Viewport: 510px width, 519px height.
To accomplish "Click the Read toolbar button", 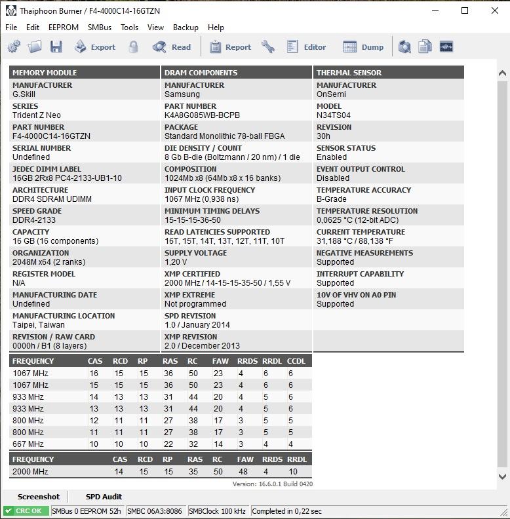I will 172,47.
